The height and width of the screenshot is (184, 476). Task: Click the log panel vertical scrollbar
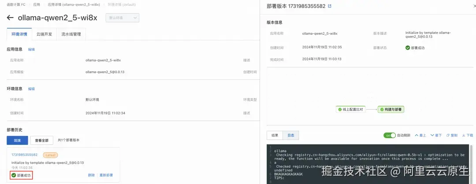pyautogui.click(x=472, y=164)
